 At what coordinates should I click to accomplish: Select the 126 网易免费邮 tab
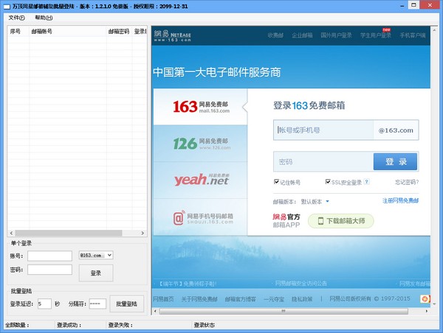pyautogui.click(x=201, y=144)
